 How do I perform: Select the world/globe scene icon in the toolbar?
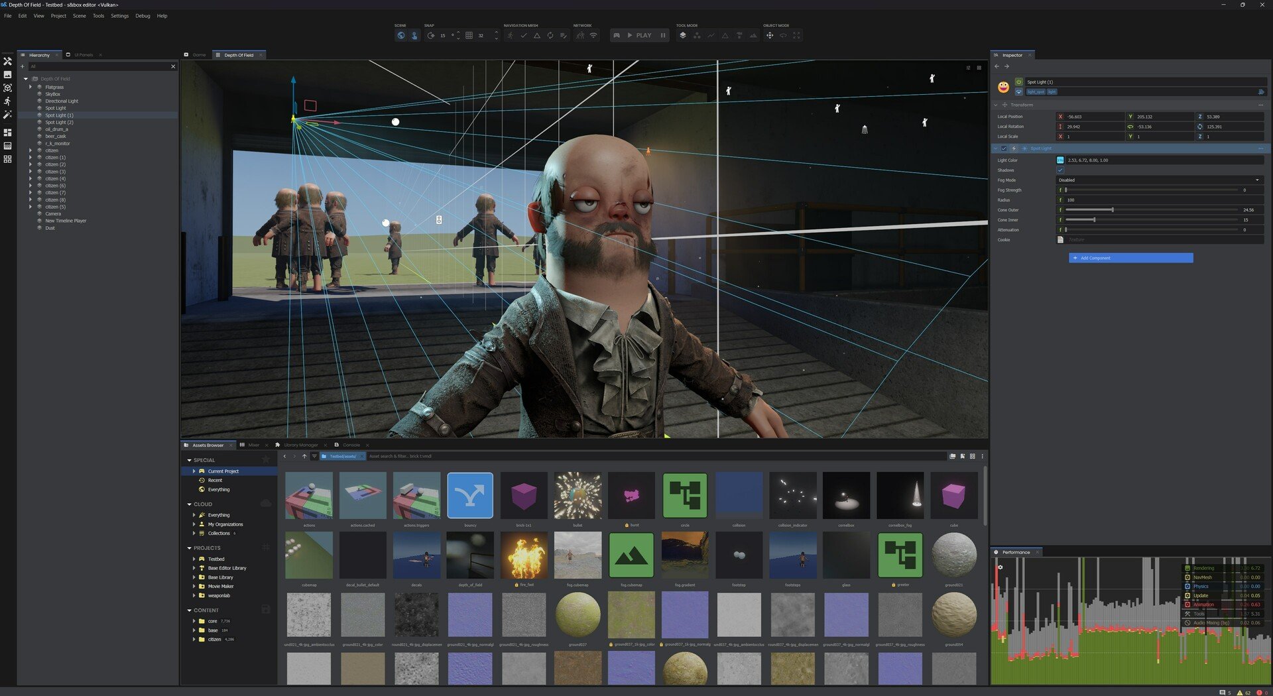[401, 35]
